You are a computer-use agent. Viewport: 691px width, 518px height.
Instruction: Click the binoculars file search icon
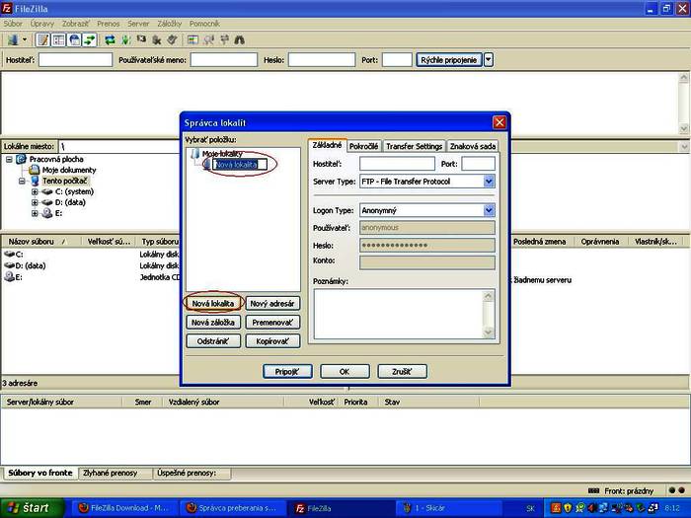pos(239,40)
